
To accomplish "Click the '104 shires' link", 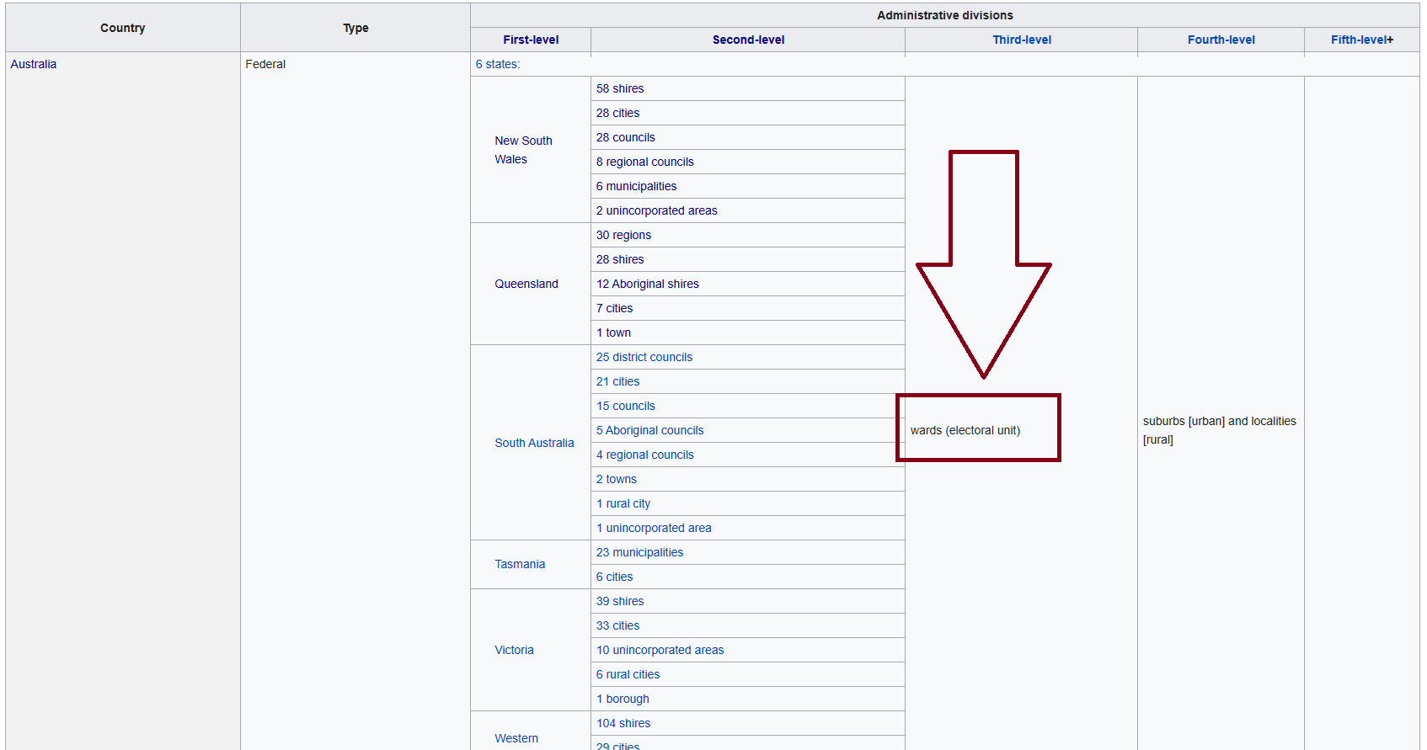I will (623, 723).
